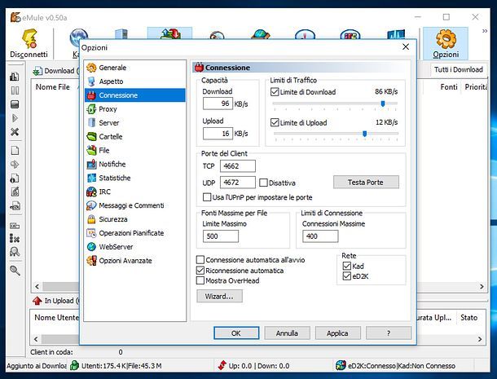Toggle eD2K network checkbox
This screenshot has height=379, width=497.
click(347, 276)
